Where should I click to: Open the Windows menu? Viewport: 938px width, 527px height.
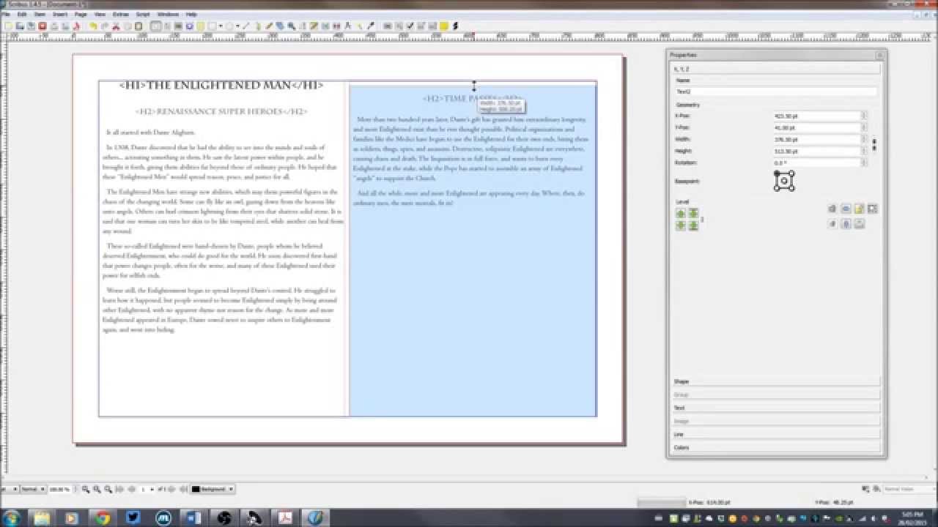(168, 14)
